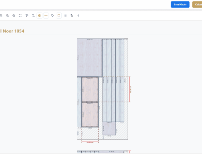This screenshot has height=154, width=202.
Task: Click the last toolbar icon, right of the rotate icon
Action: pos(78,16)
